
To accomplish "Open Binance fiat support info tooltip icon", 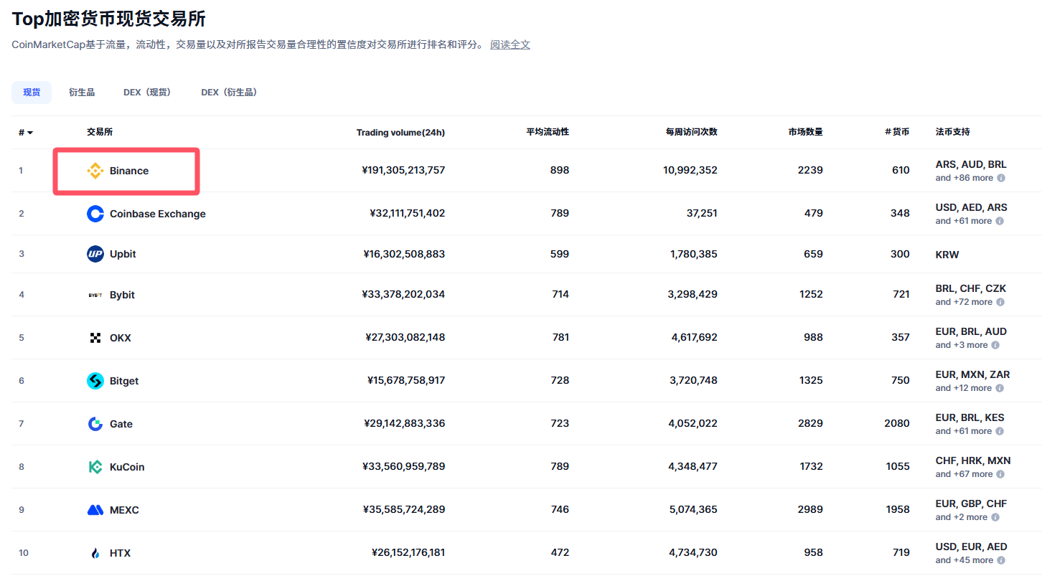I will (1001, 178).
